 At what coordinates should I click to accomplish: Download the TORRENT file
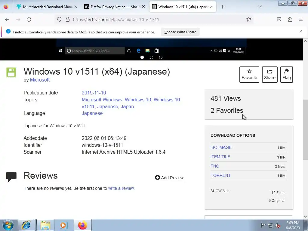[220, 175]
